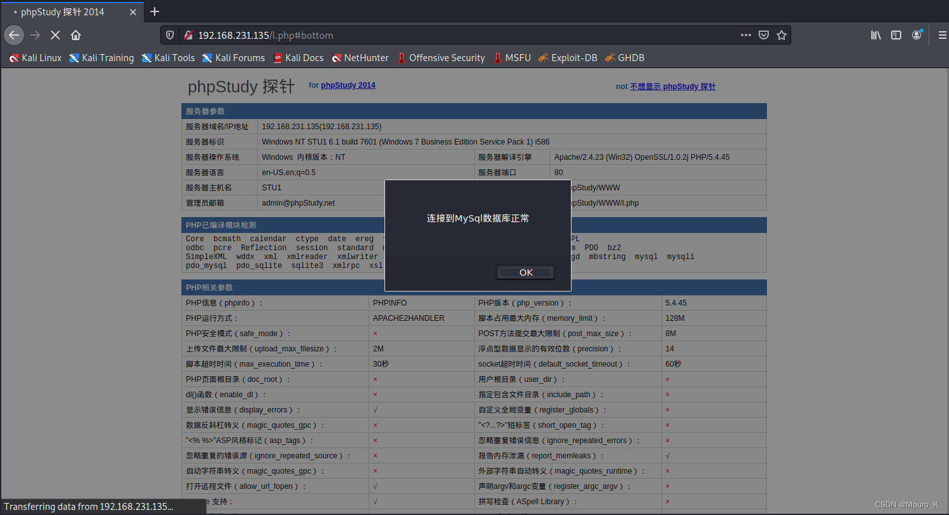Click the report_memleaks check mark value

667,456
